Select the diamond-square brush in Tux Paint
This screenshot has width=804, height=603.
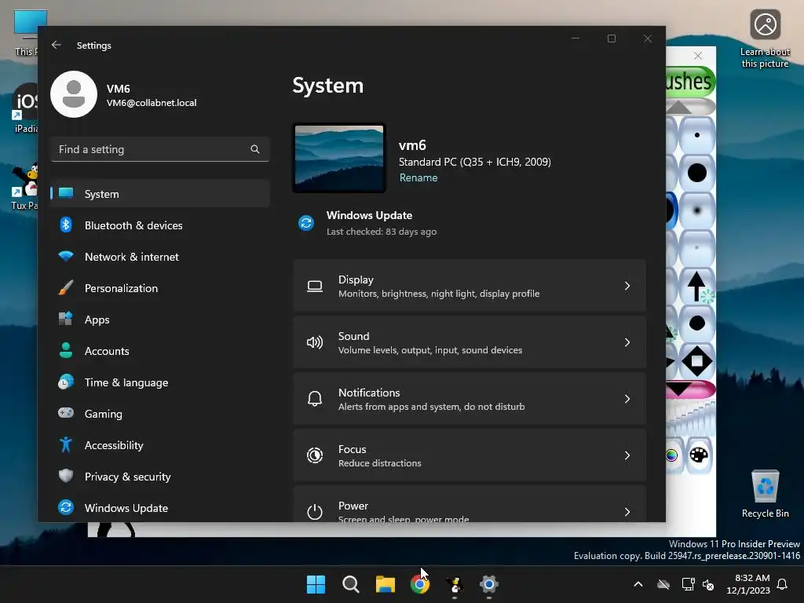point(697,361)
